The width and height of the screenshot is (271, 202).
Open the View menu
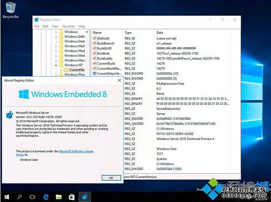(x=55, y=26)
